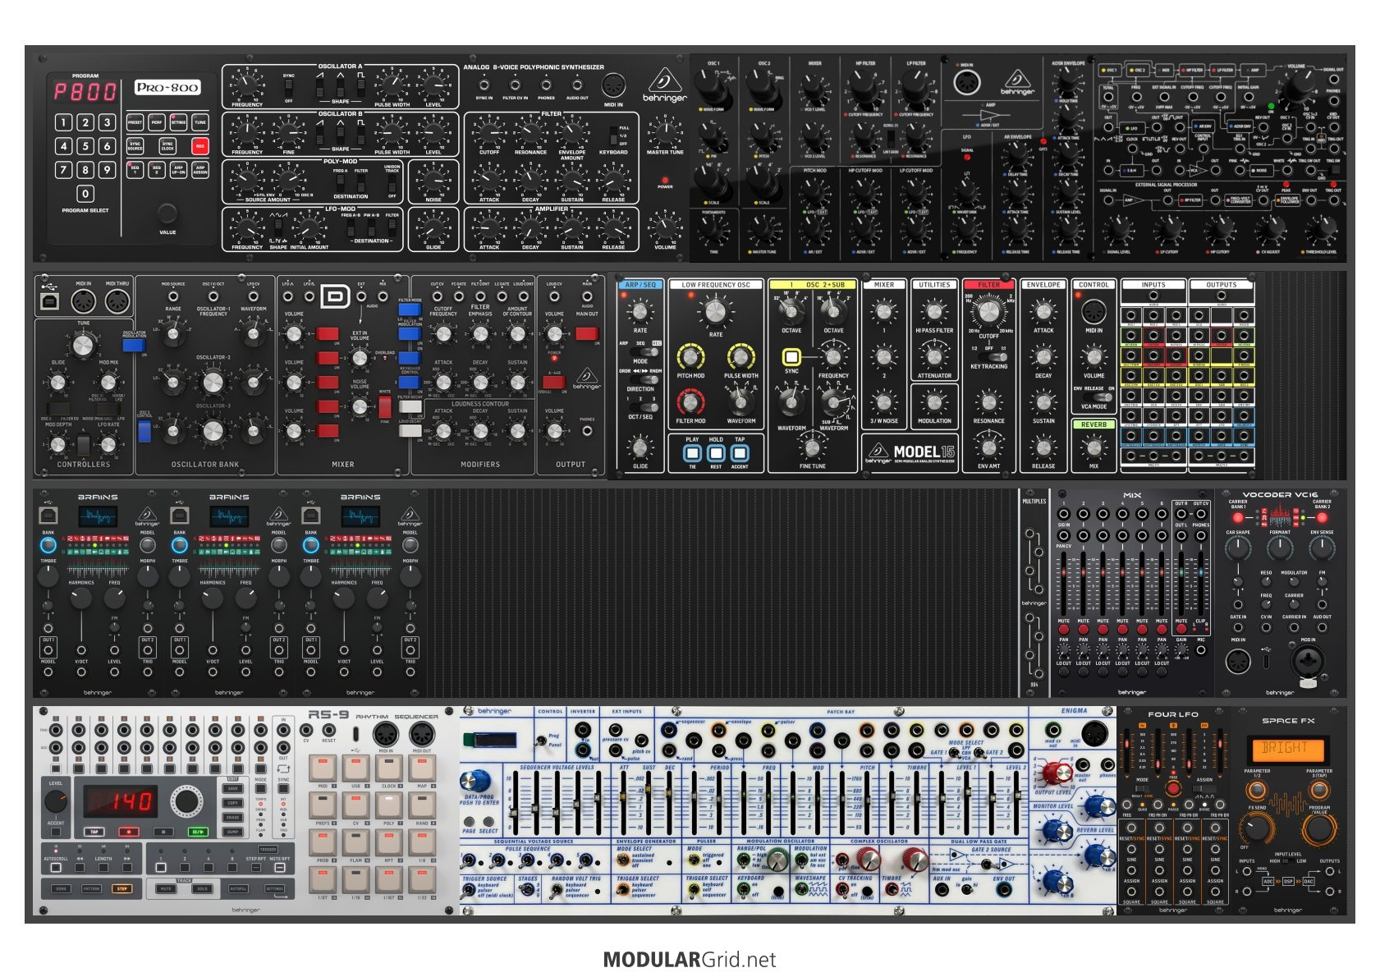The image size is (1380, 977).
Task: Select the TUNE button on Pro-800
Action: click(x=200, y=122)
